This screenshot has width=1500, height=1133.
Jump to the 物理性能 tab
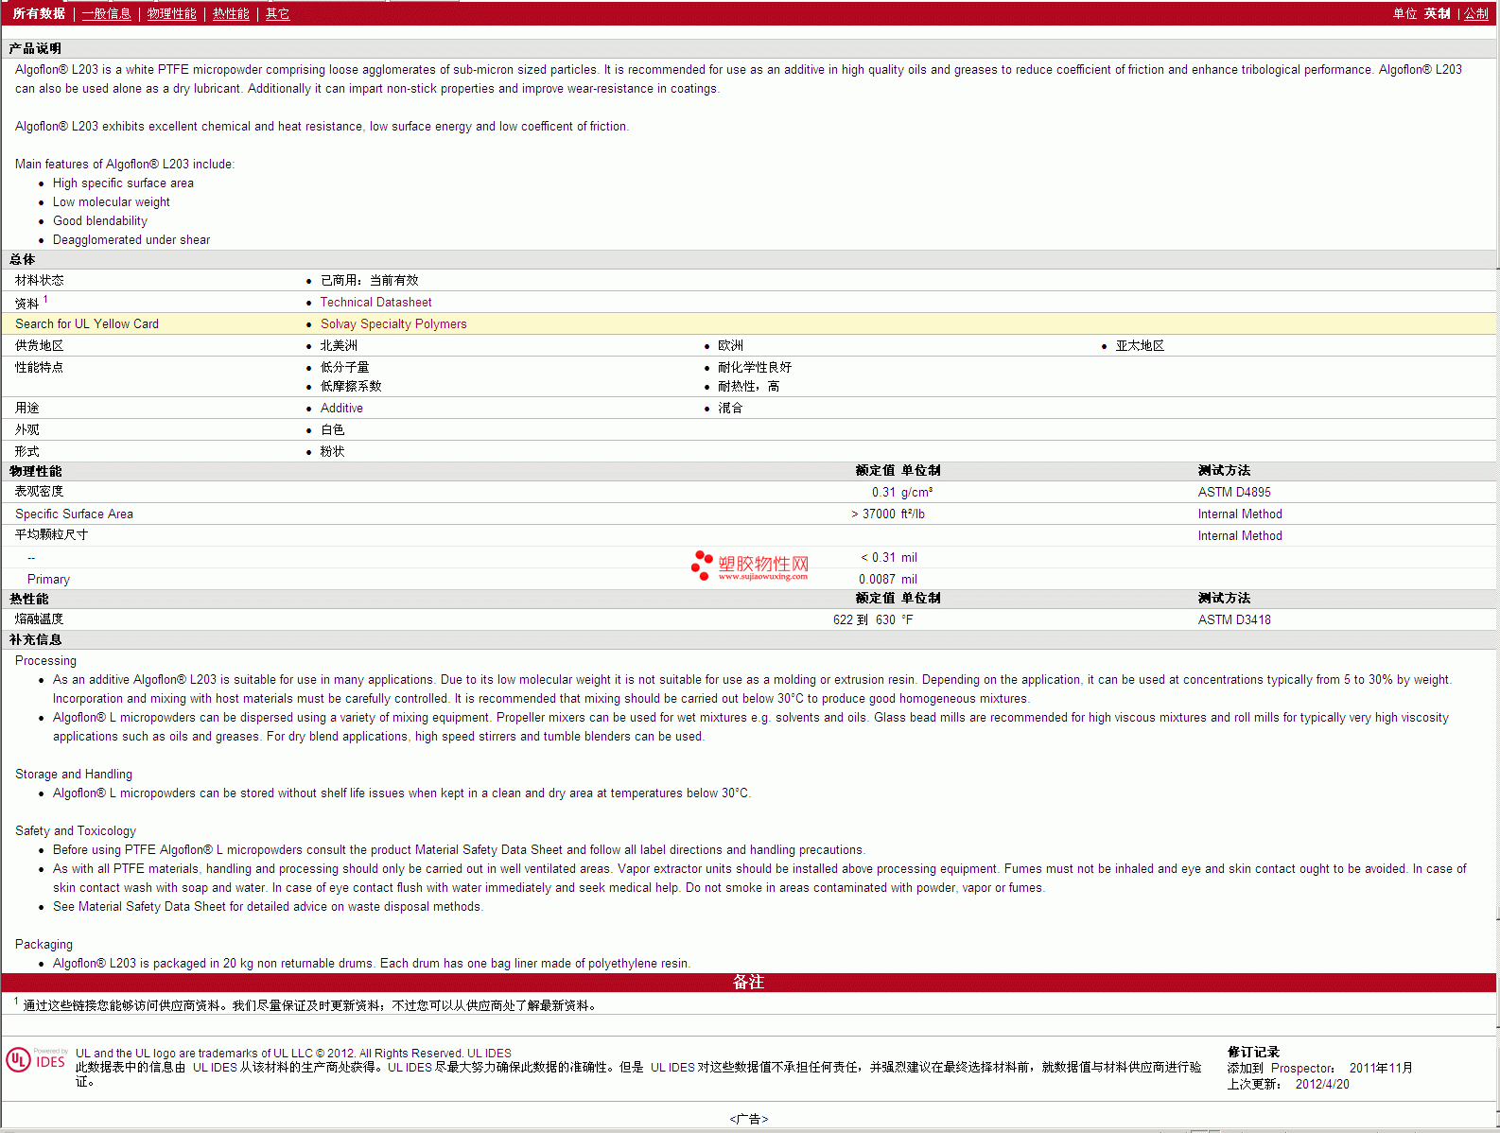[172, 13]
